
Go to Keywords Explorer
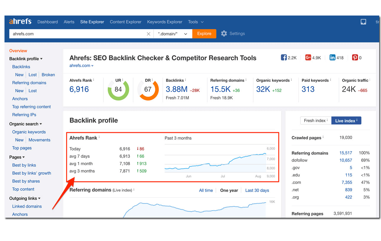165,22
